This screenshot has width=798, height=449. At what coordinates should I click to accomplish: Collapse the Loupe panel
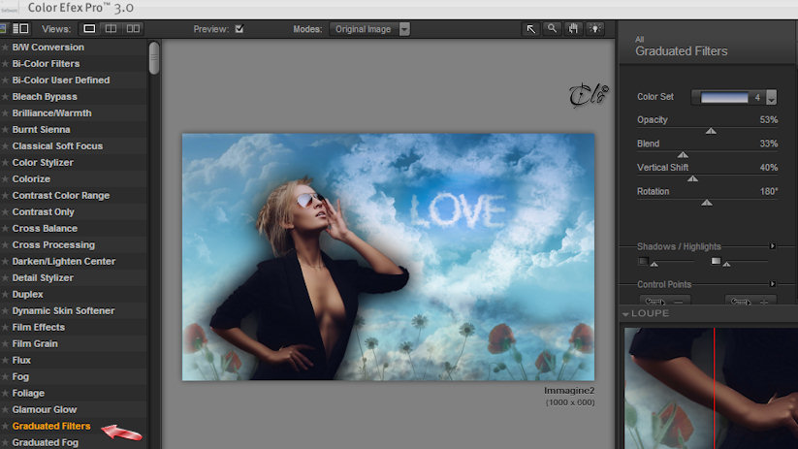[625, 314]
